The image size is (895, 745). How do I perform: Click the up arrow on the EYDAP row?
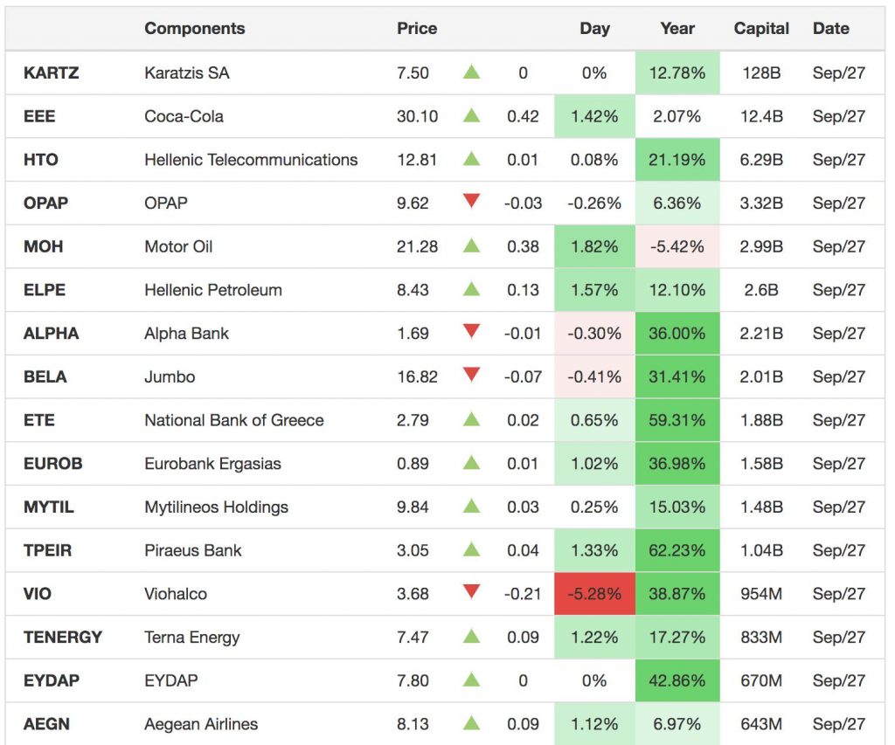(x=471, y=680)
